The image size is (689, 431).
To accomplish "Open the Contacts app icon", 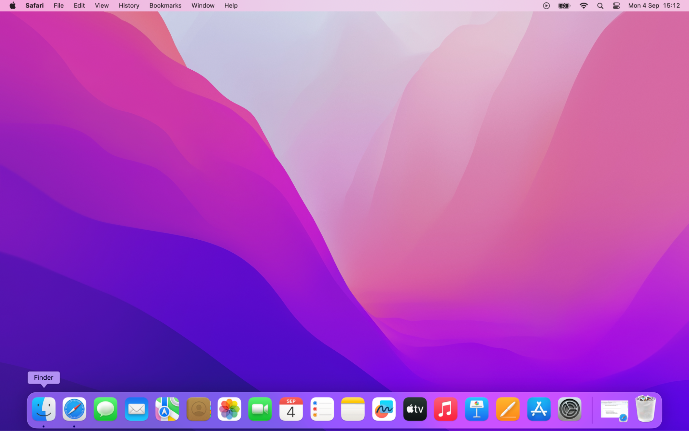I will (x=199, y=409).
